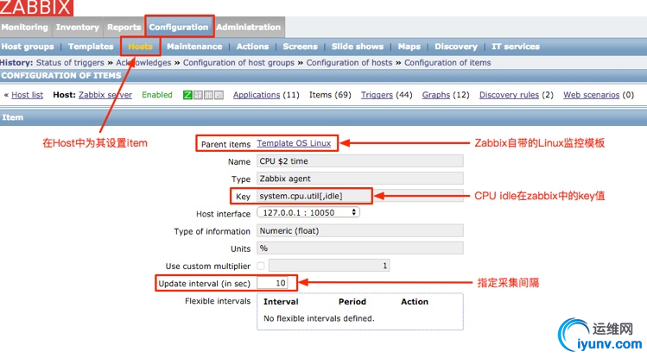Screen dimensions: 647x358
Task: Click the Units field showing %
Action: 360,248
